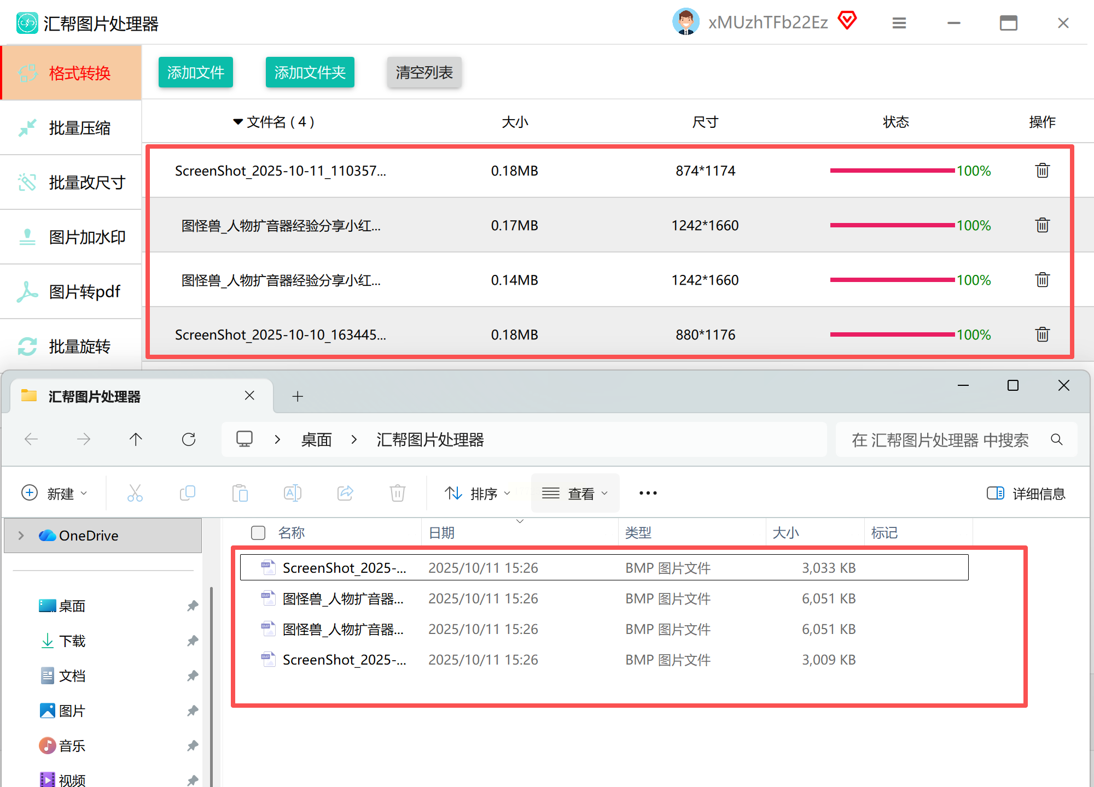Viewport: 1094px width, 787px height.
Task: Click the cut scissors icon
Action: (135, 493)
